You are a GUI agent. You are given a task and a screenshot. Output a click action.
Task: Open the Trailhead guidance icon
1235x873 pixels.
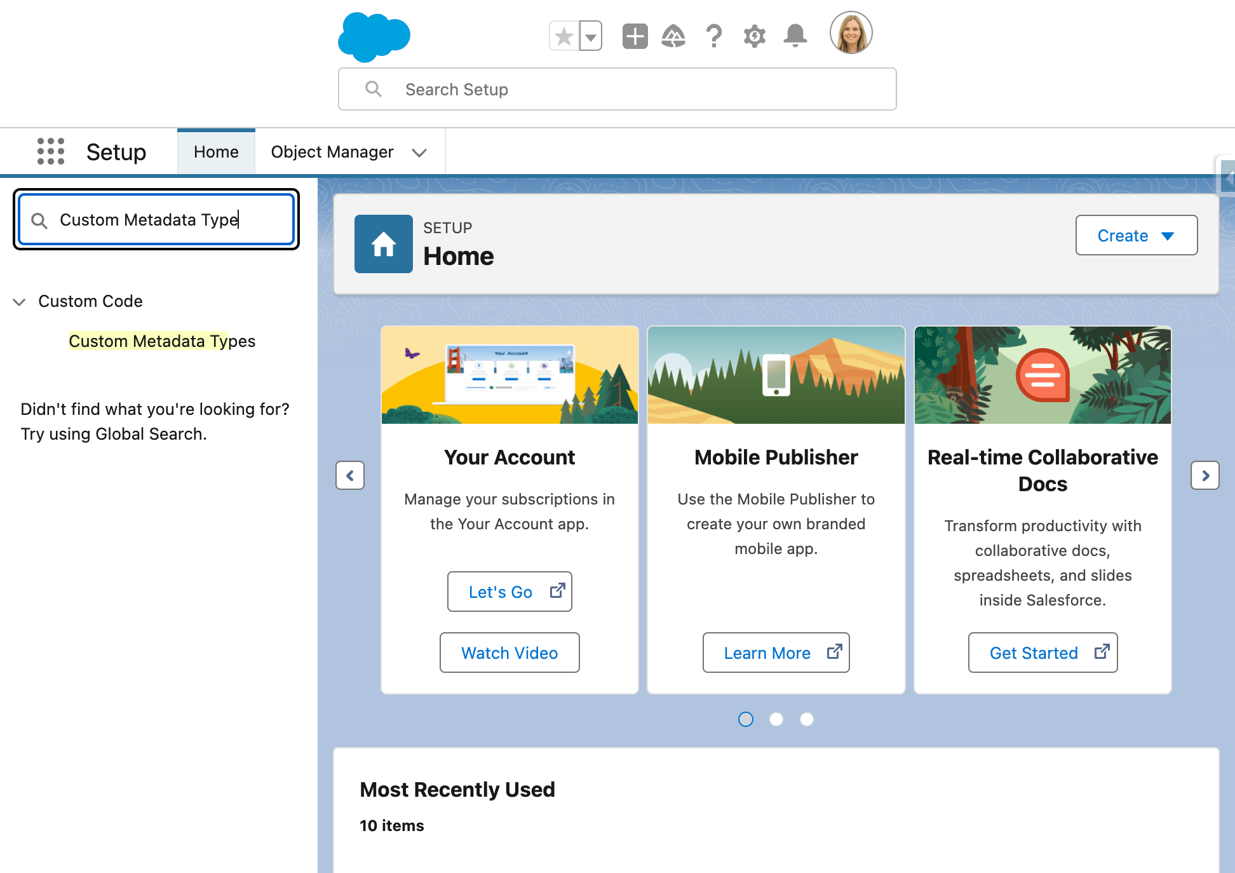[673, 36]
